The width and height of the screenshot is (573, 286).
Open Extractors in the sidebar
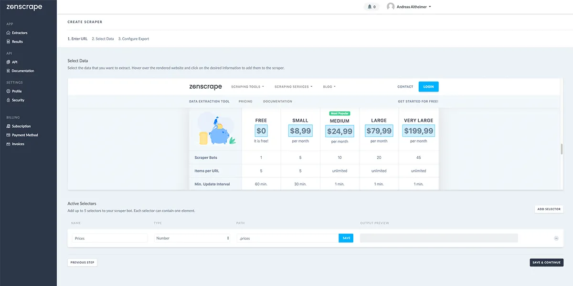[x=20, y=33]
